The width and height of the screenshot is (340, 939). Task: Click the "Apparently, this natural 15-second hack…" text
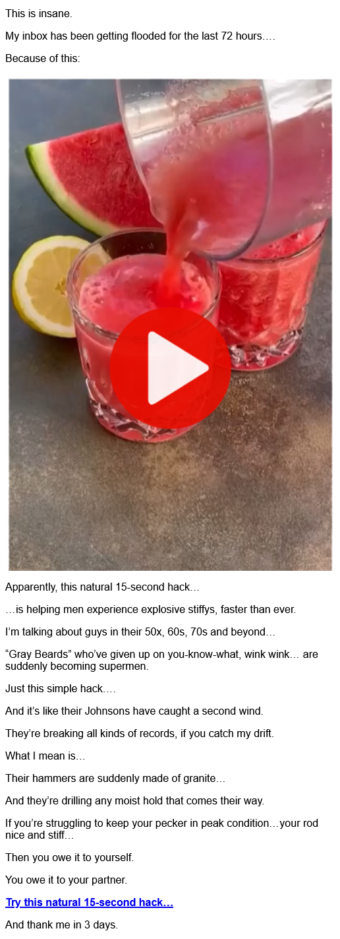(102, 587)
